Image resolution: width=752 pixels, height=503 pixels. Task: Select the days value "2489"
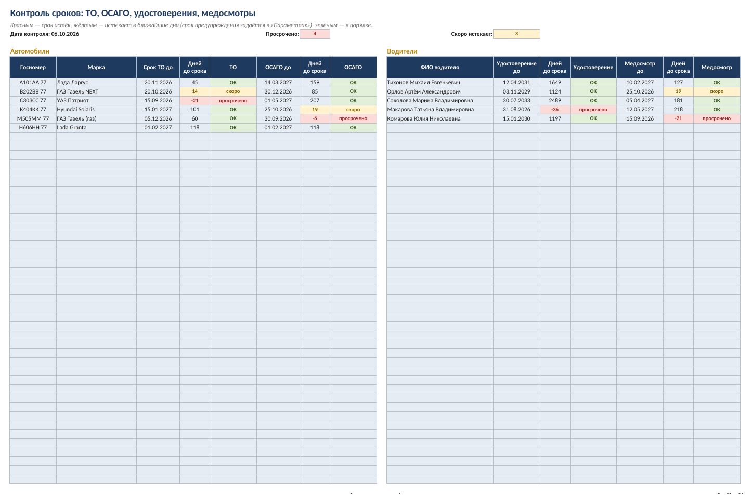click(x=555, y=101)
